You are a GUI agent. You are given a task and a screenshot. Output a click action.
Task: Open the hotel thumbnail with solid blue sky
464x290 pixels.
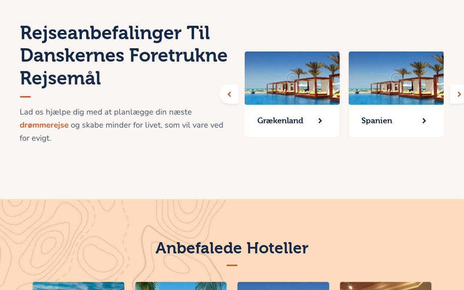(283, 286)
